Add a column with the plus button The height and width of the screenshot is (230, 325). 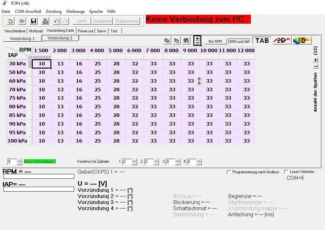(315, 60)
